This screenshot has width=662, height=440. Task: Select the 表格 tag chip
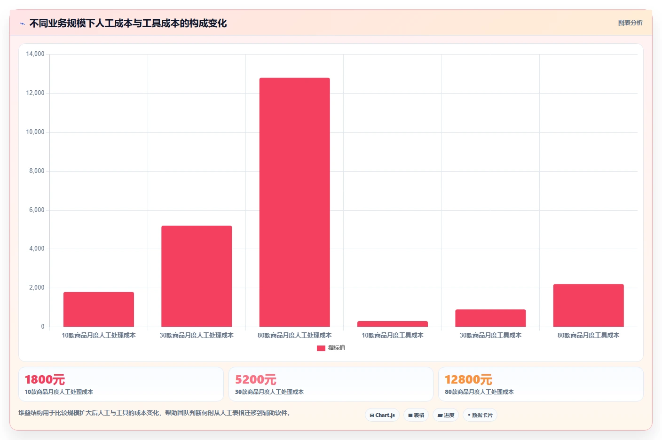(x=416, y=415)
